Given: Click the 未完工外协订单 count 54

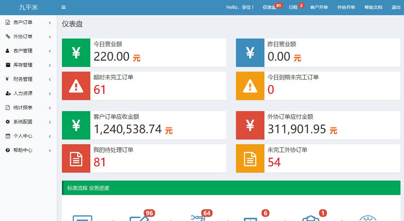Looking at the screenshot, I should tap(274, 162).
